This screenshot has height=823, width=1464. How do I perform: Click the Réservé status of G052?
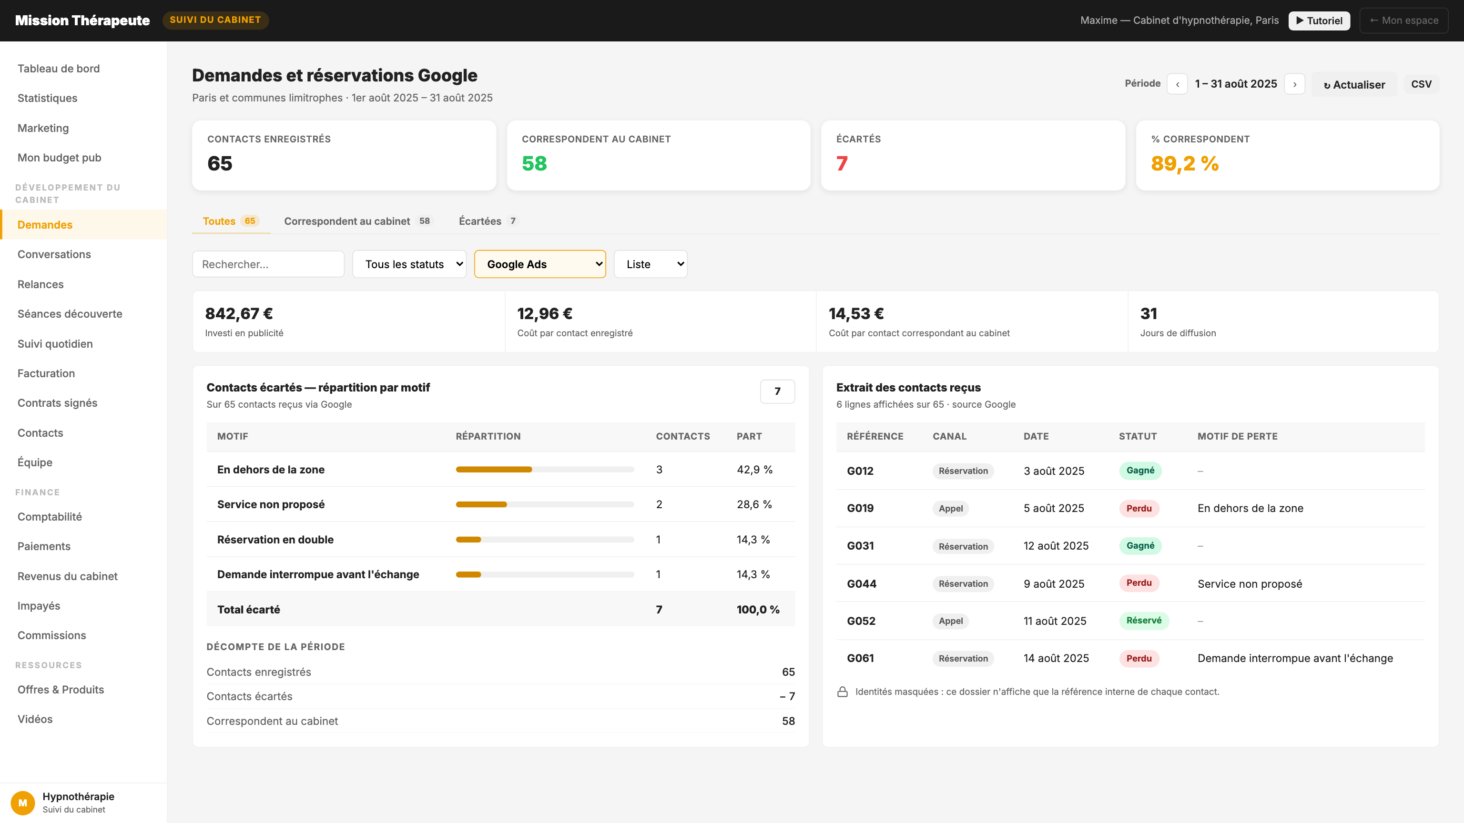pos(1143,621)
